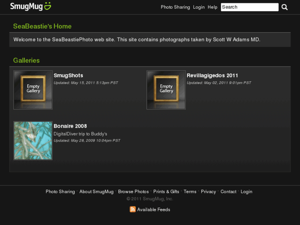Click the welcome message text
Screen dimensions: 300x225
tap(137, 40)
